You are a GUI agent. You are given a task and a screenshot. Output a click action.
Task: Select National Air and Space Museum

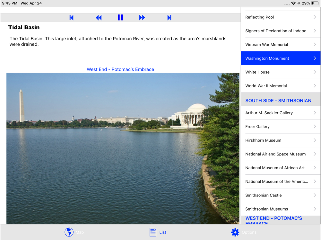(x=281, y=154)
